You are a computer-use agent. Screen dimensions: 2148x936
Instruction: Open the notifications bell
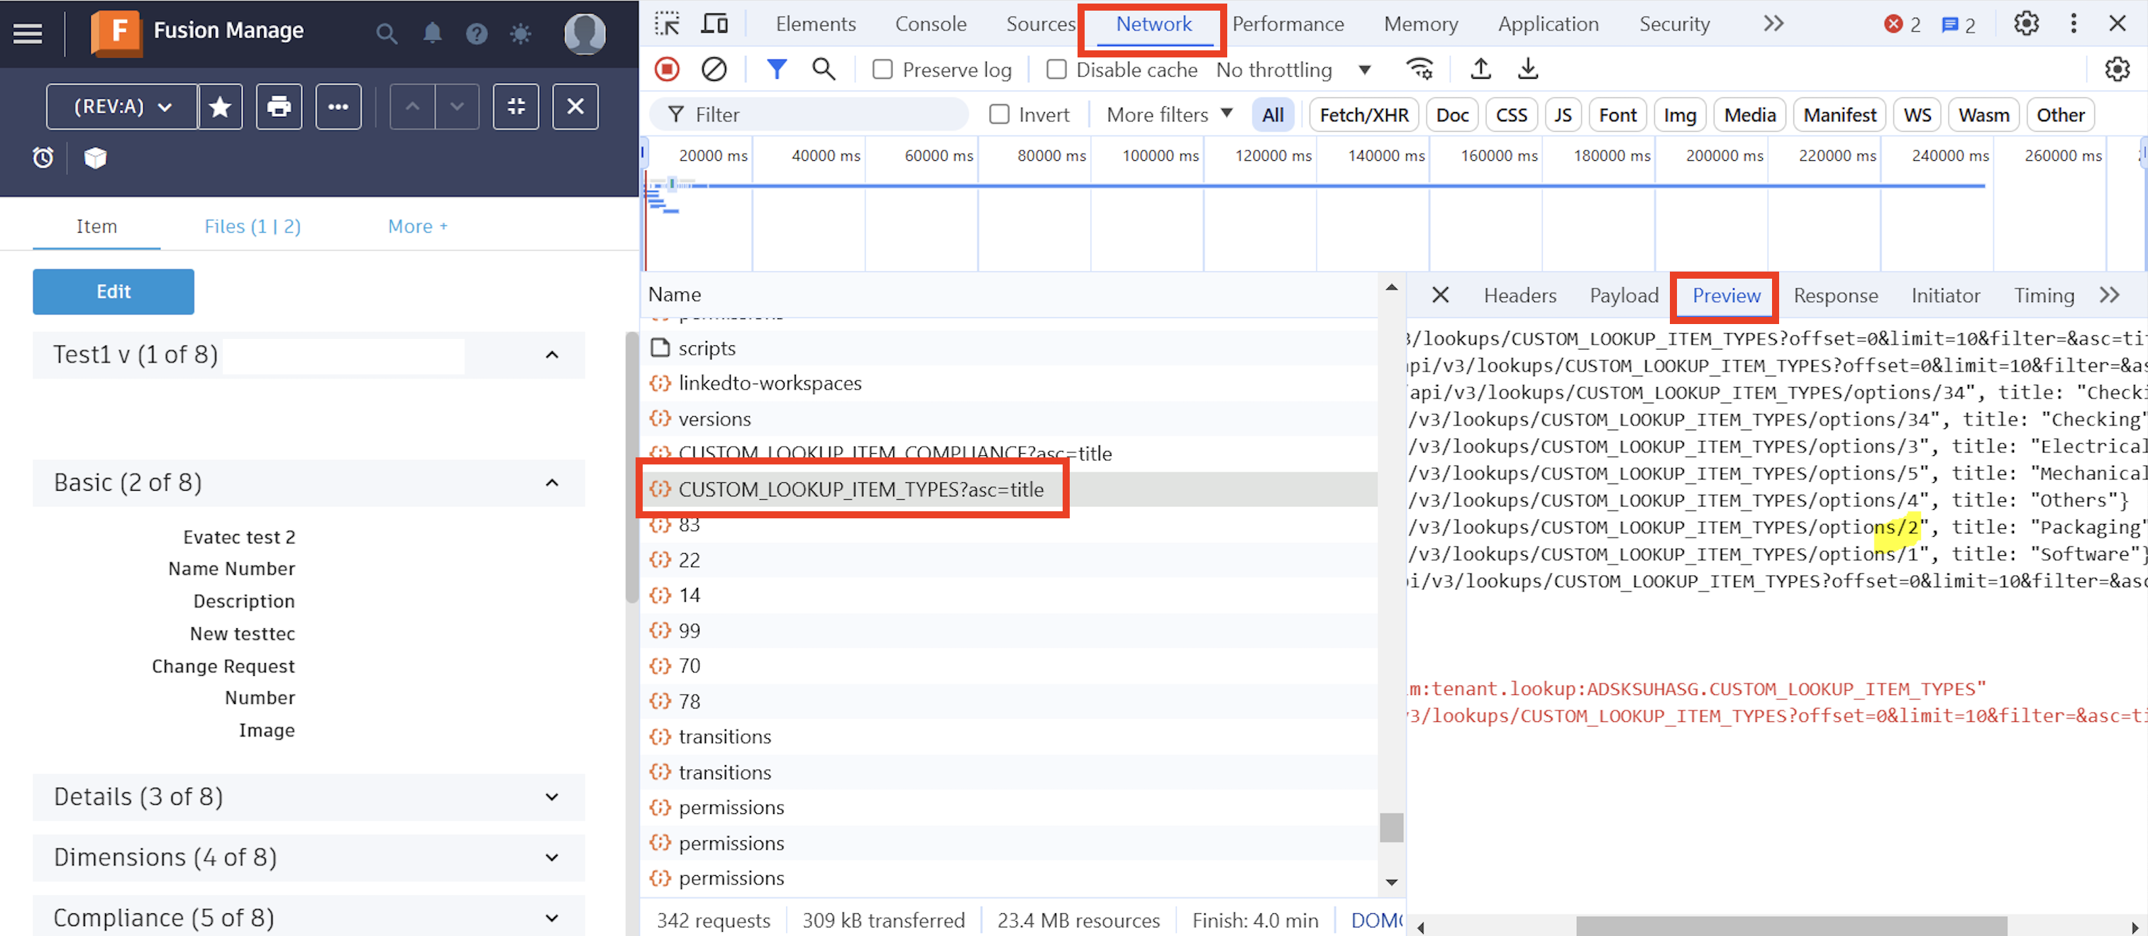(x=432, y=33)
